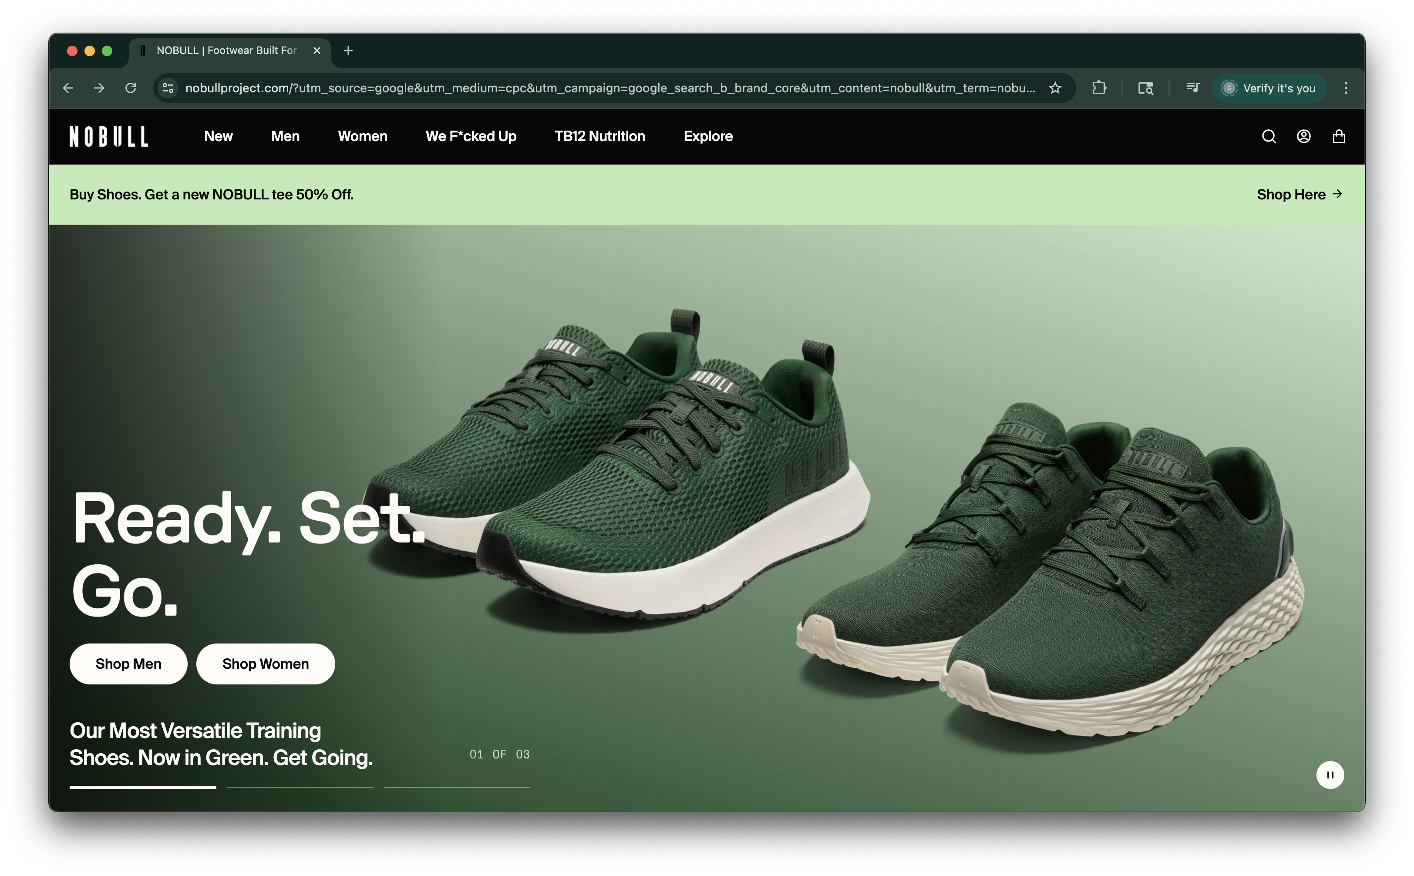The height and width of the screenshot is (876, 1414).
Task: Open the New navigation menu
Action: click(219, 136)
